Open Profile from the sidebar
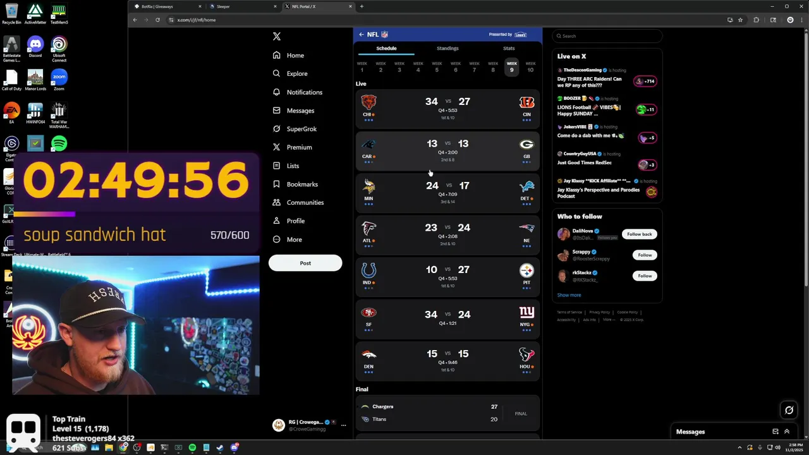The image size is (809, 455). pyautogui.click(x=288, y=221)
